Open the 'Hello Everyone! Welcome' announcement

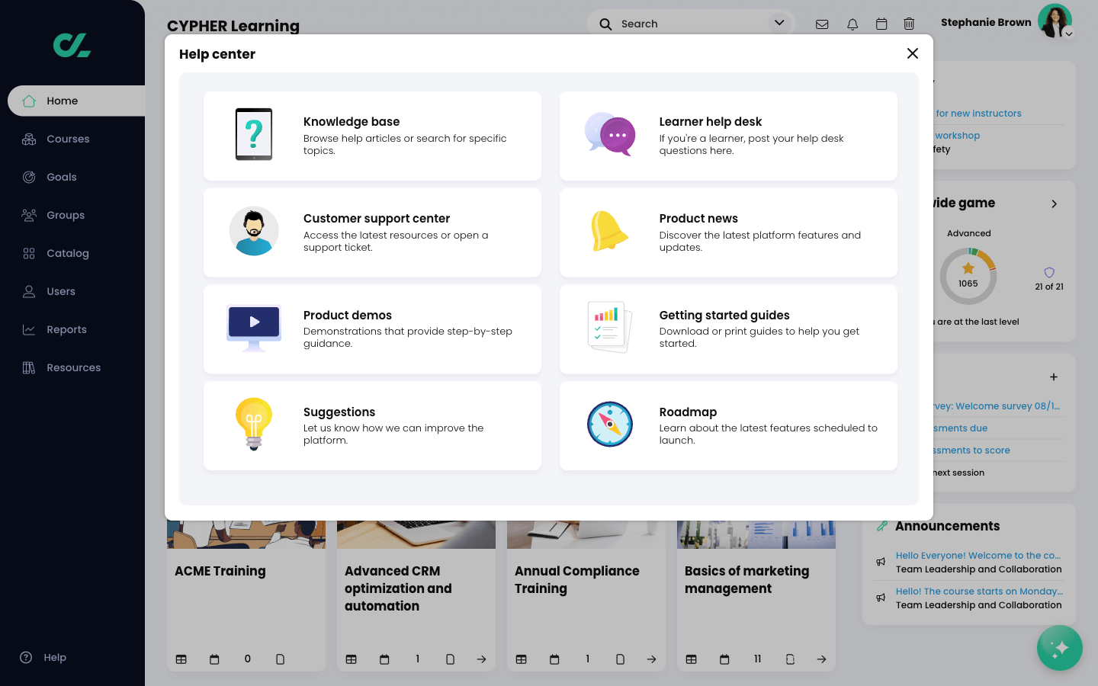978,556
